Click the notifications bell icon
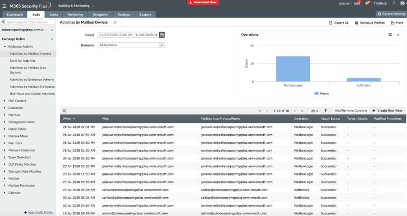The image size is (407, 216). click(x=367, y=3)
